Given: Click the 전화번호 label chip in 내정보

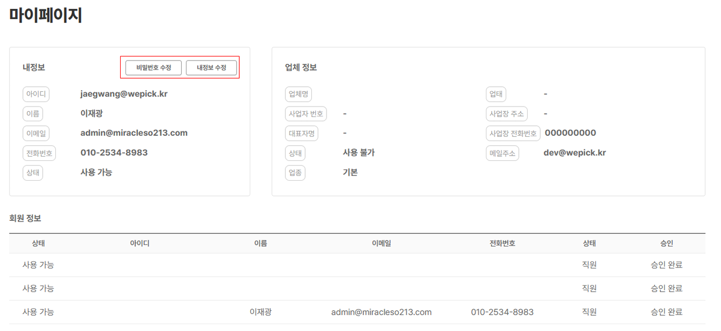Looking at the screenshot, I should point(39,153).
